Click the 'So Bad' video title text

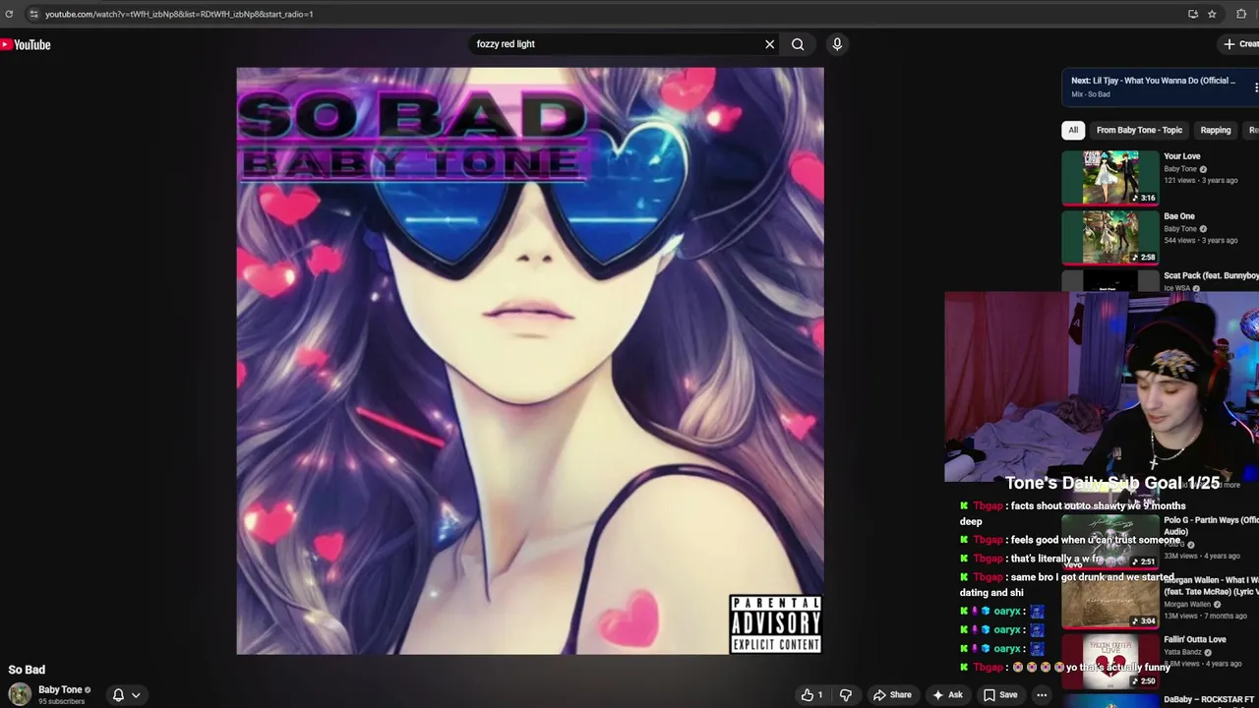pyautogui.click(x=27, y=670)
